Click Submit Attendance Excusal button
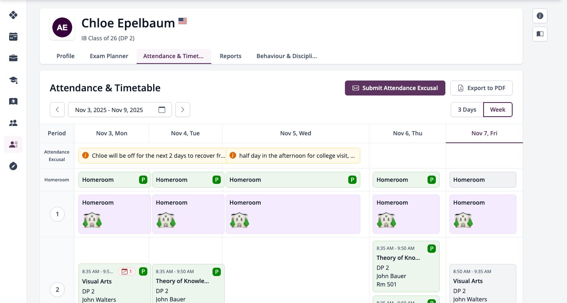Viewport: 567px width, 303px height. (395, 88)
